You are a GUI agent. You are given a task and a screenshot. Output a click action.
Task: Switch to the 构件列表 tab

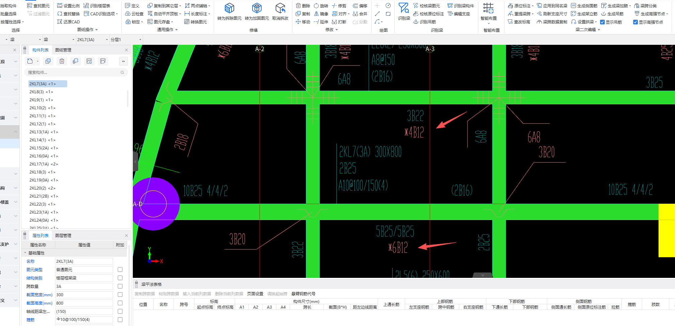40,50
